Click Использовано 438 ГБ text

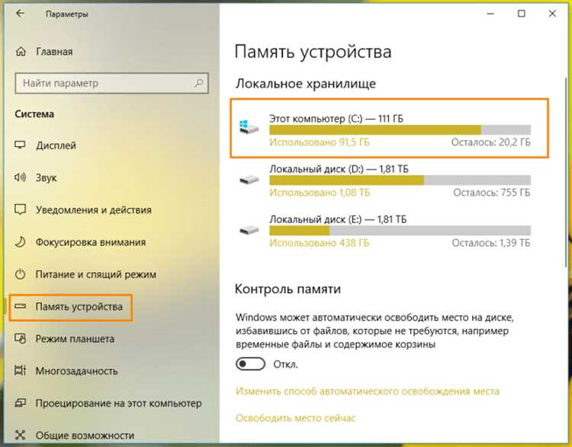click(320, 243)
